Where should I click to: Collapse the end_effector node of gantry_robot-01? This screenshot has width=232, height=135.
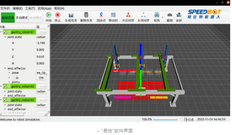(x=5, y=68)
